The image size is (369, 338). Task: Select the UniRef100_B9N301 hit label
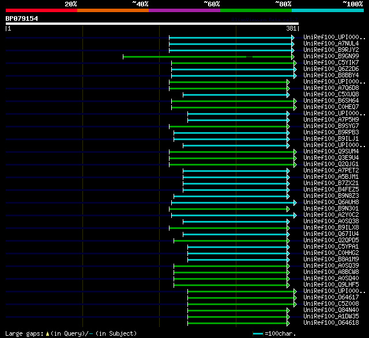point(331,209)
